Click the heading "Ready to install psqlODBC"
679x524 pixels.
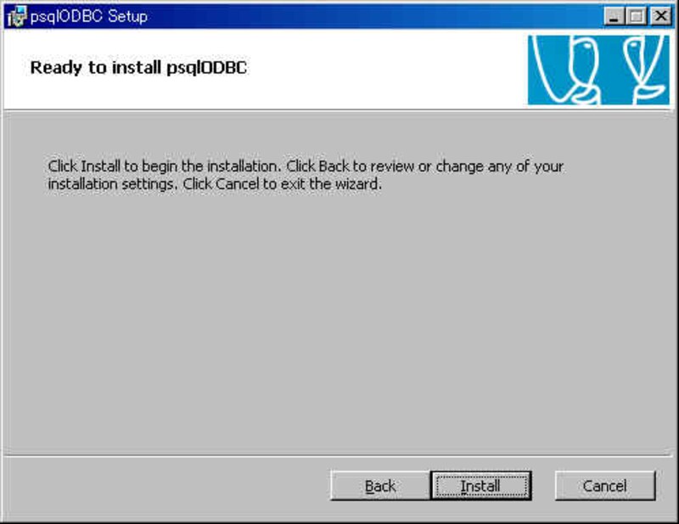tap(138, 68)
